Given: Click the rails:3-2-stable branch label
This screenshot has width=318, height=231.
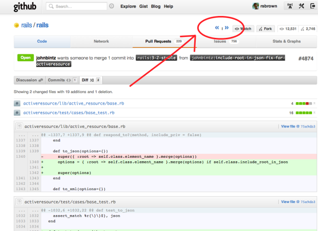Looking at the screenshot, I should tap(157, 58).
